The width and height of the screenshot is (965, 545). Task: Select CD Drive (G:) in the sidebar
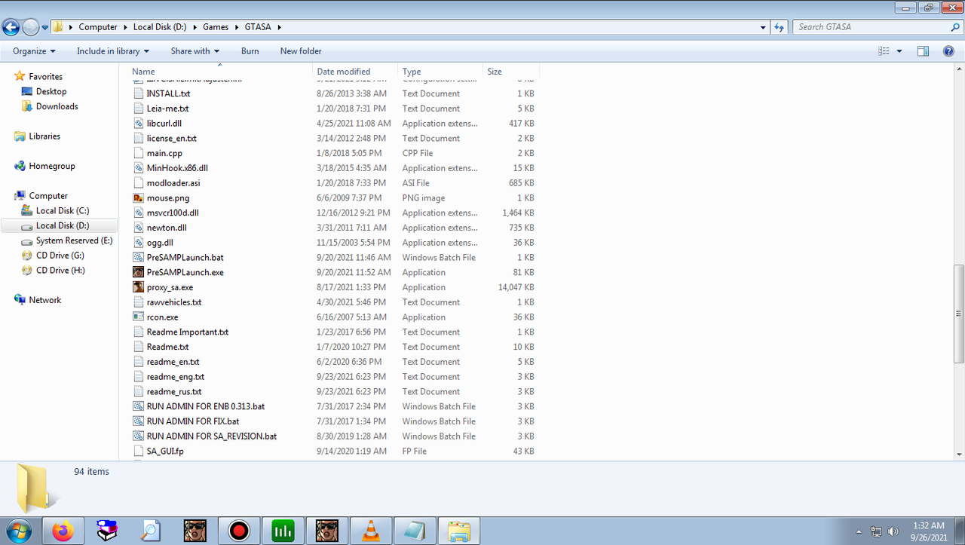tap(60, 256)
